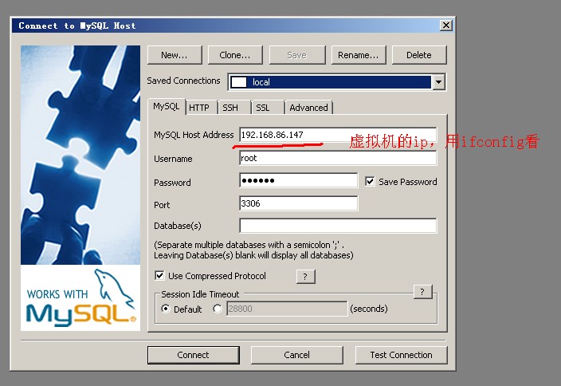Toggle Use Compressed Protocol checkbox
Viewport: 561px width, 386px height.
pyautogui.click(x=159, y=276)
